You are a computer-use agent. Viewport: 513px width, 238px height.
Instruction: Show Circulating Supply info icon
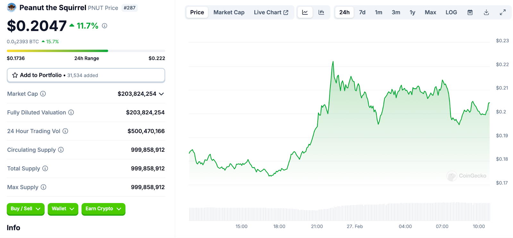coord(61,150)
